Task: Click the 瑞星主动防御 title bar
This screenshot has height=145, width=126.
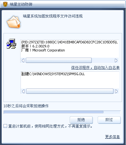Action: tap(63, 4)
